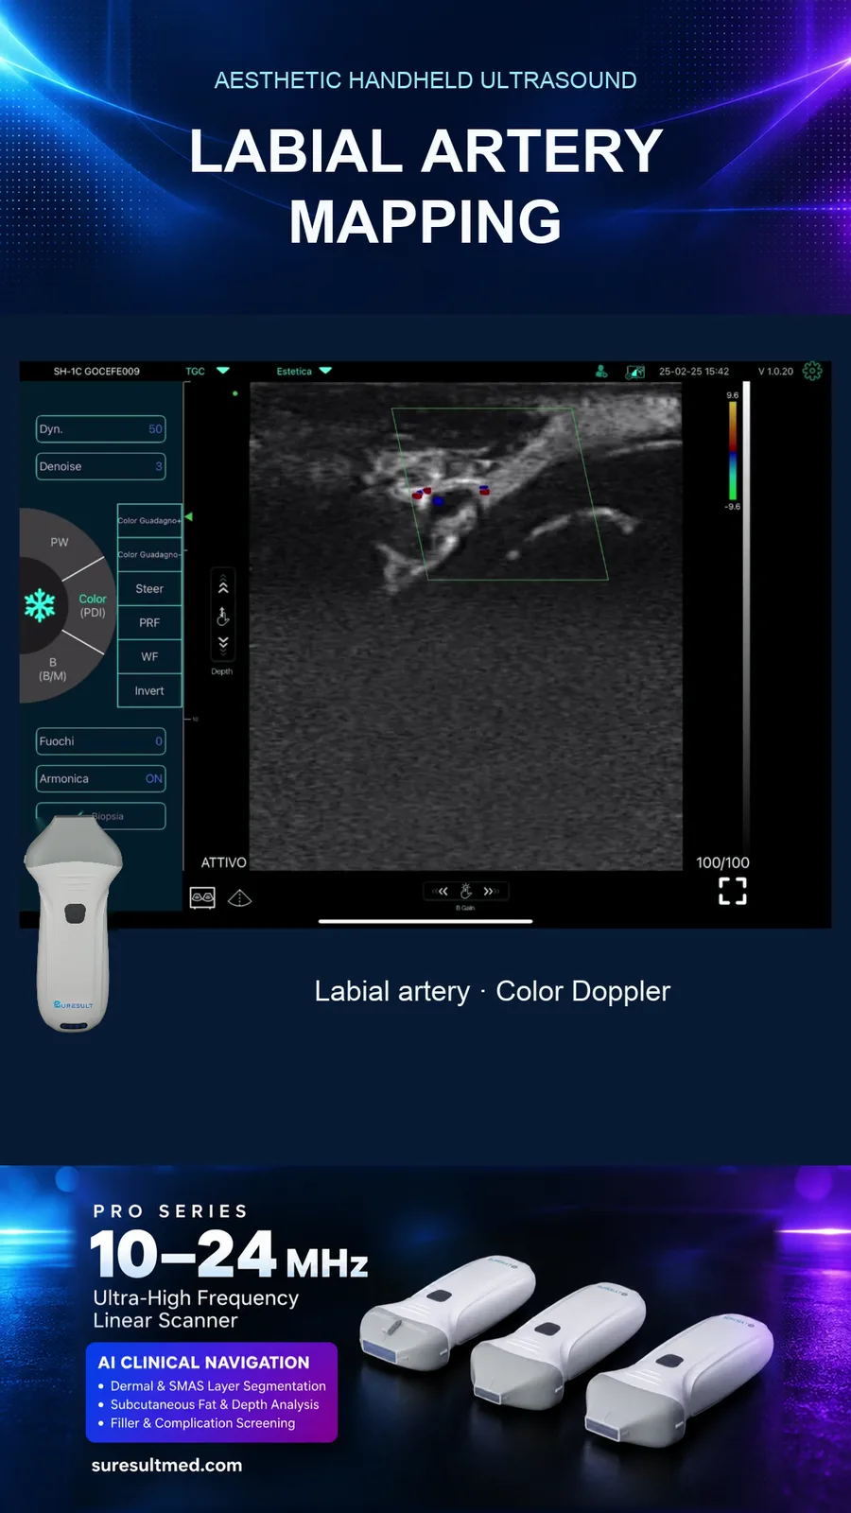Tap the Depth hand-gesture icon

point(223,617)
